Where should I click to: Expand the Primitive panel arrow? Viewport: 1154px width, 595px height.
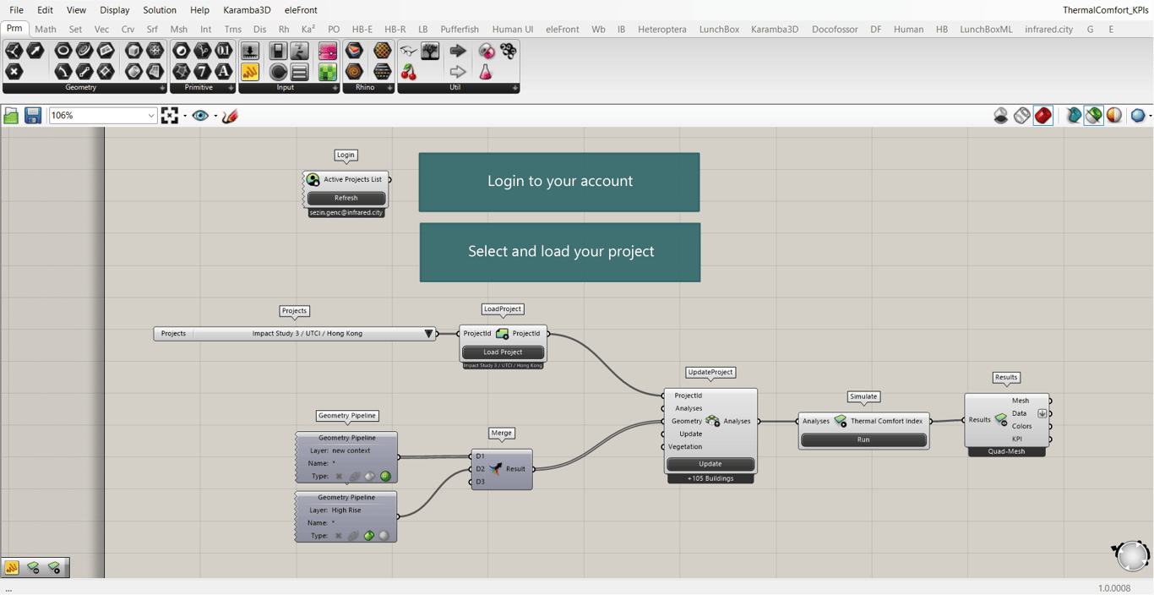pyautogui.click(x=231, y=88)
